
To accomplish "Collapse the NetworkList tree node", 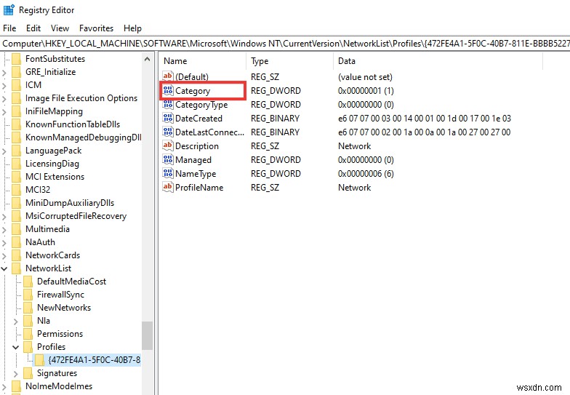I will [5, 268].
